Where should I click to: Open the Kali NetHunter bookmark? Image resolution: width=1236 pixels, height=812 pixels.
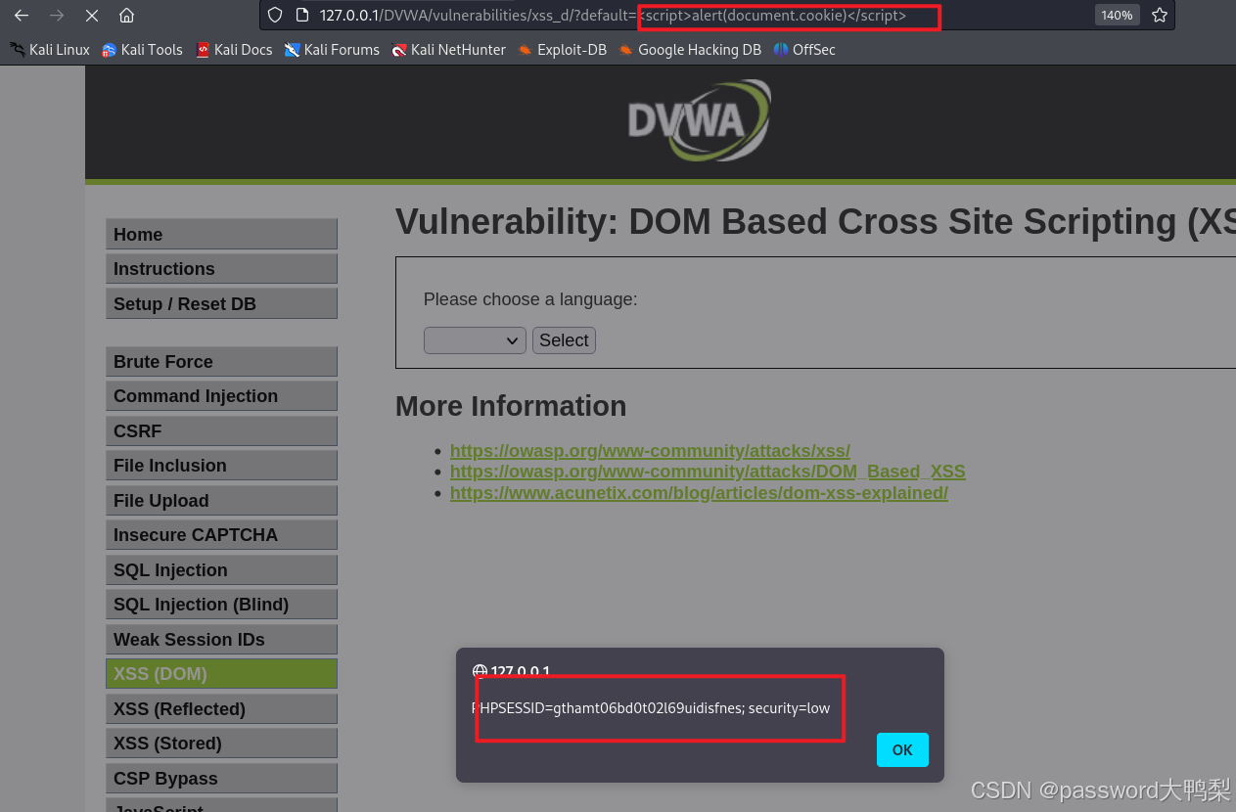pos(448,49)
